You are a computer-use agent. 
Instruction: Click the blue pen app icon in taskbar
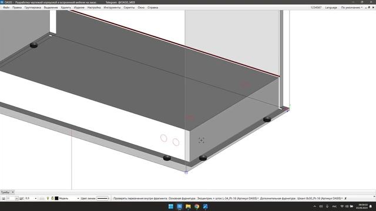[x=205, y=206]
